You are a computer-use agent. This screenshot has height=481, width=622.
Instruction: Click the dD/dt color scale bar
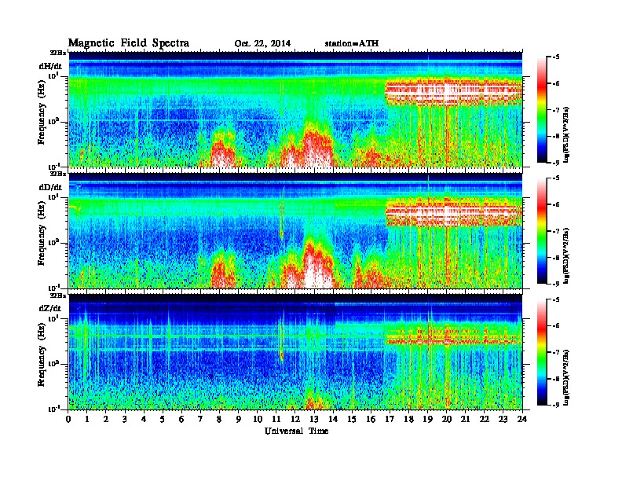click(x=542, y=231)
